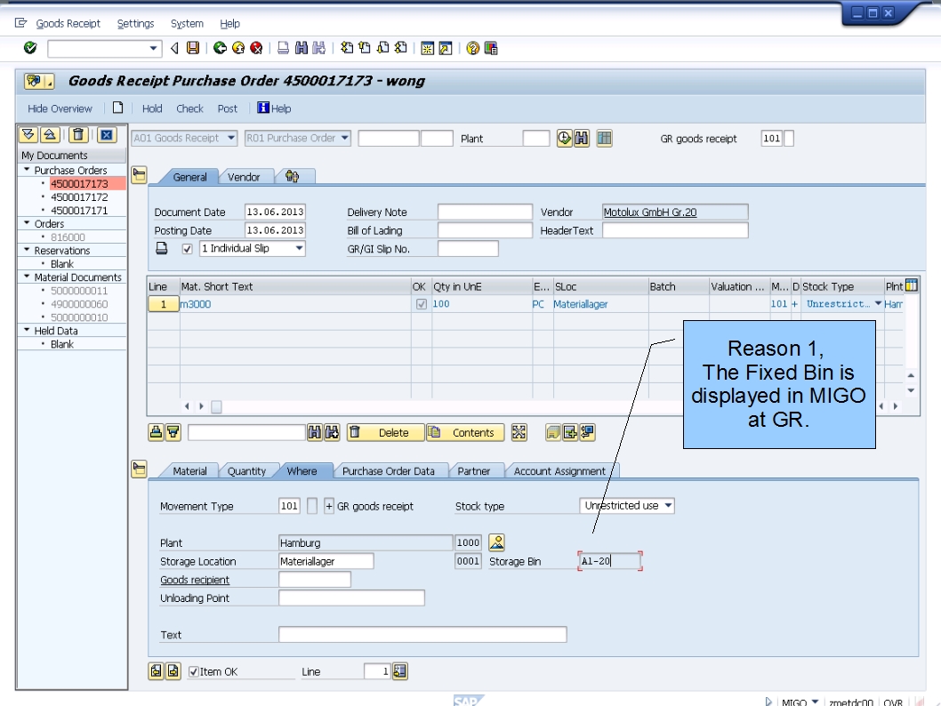Open the Goods Receipt menu
The image size is (941, 706).
click(68, 23)
